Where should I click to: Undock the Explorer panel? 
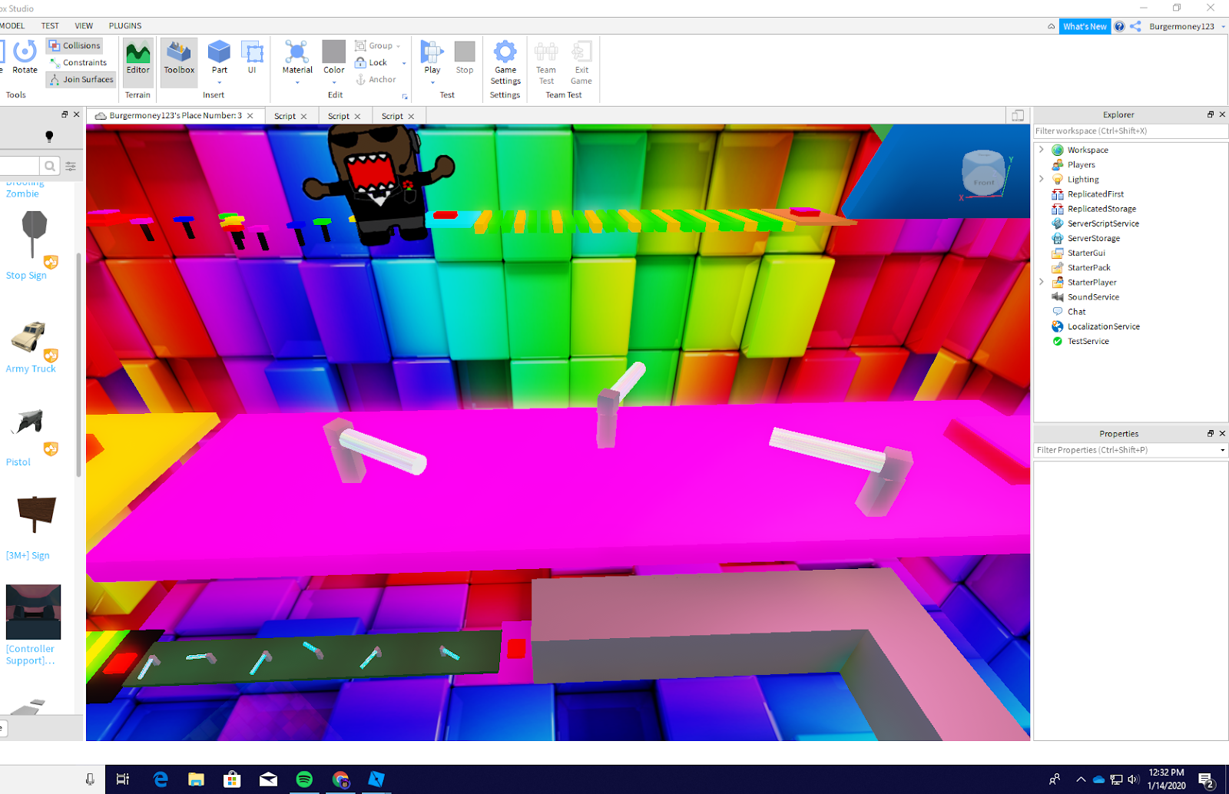click(x=1211, y=114)
